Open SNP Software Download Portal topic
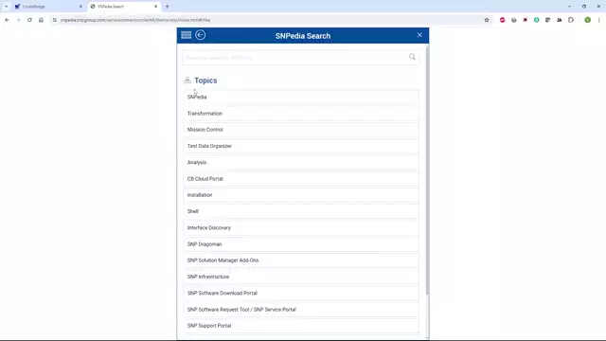The height and width of the screenshot is (341, 606). [301, 293]
